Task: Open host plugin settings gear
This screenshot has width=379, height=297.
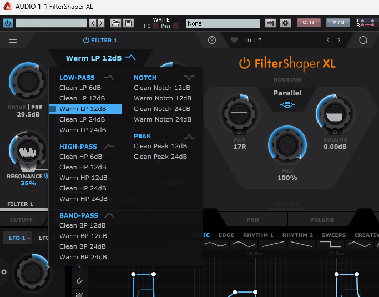Action: [285, 23]
